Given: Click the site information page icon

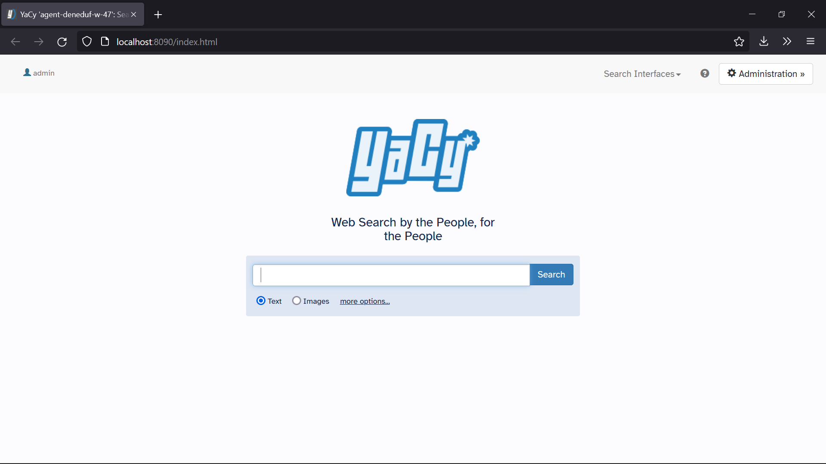Looking at the screenshot, I should point(105,42).
